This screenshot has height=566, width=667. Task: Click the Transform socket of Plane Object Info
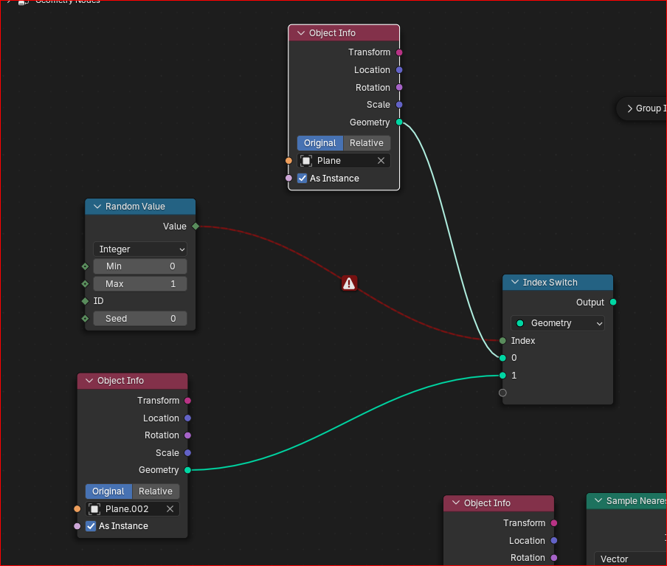click(x=399, y=52)
